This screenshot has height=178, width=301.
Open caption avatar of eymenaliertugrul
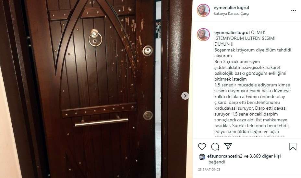pos(203,35)
